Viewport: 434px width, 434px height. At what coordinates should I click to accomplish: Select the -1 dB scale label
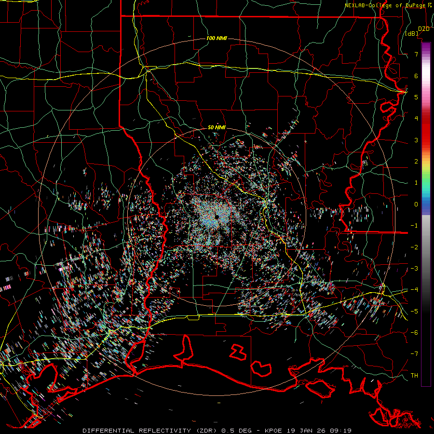(414, 226)
